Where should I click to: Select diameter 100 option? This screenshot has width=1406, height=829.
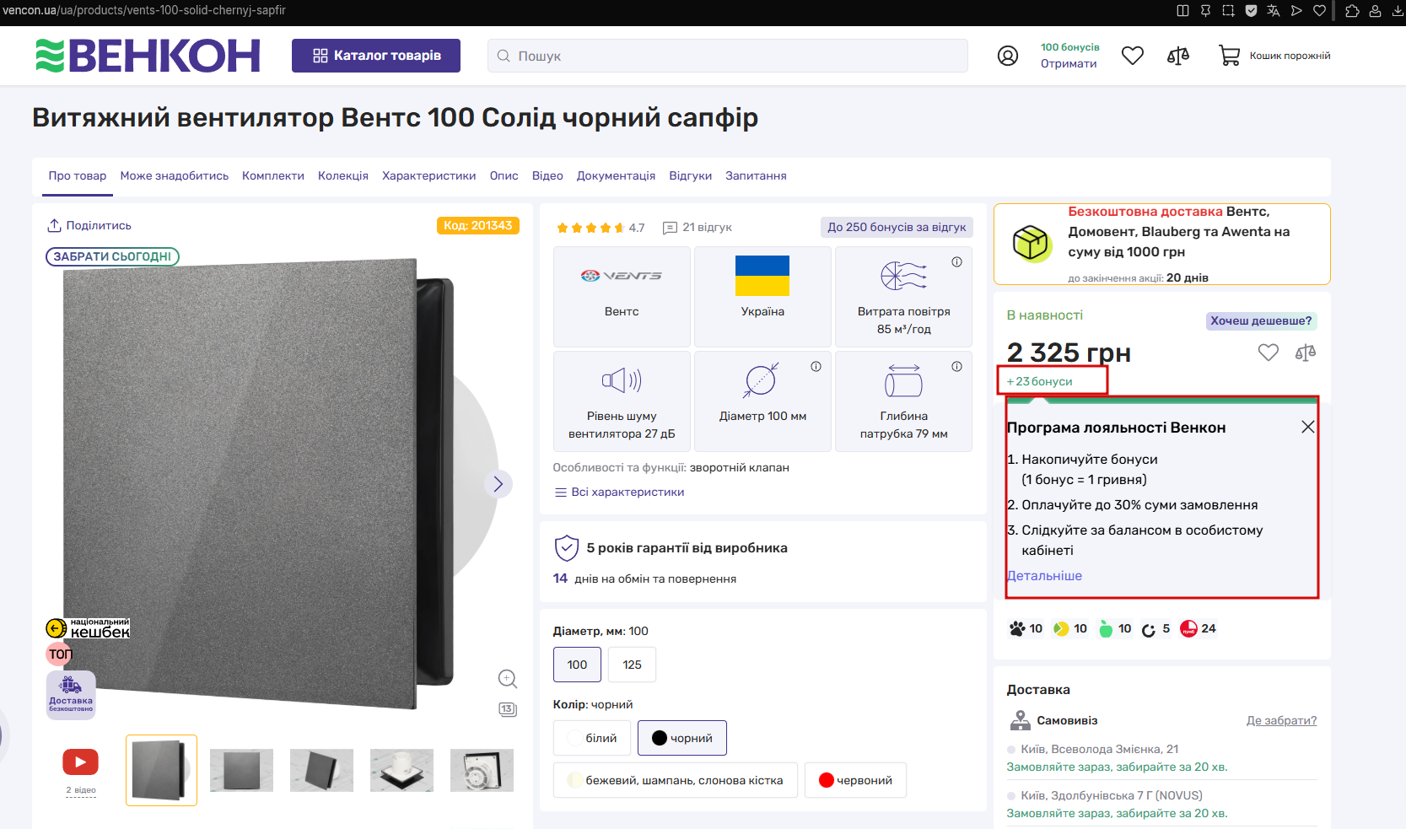[x=577, y=665]
